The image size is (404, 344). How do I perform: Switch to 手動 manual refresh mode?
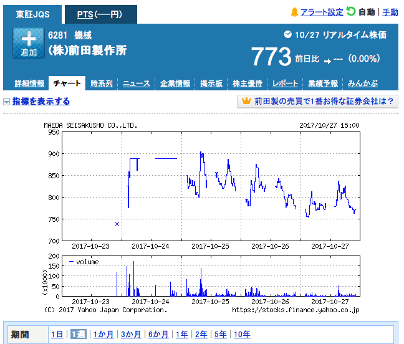click(x=390, y=12)
